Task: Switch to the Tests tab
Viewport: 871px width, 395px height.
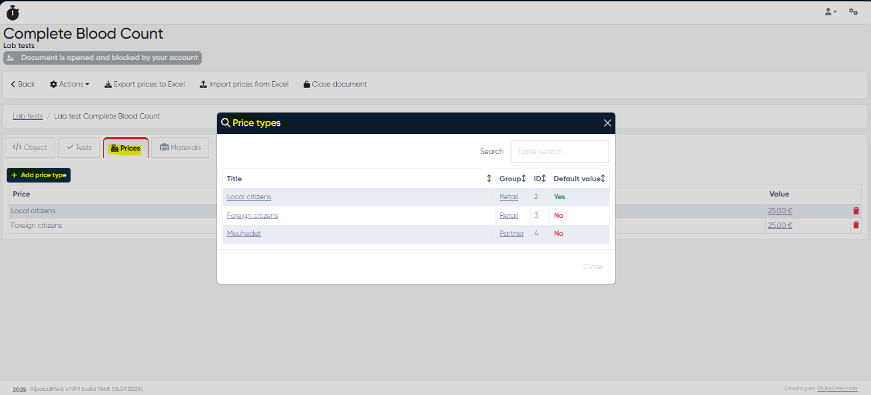Action: pos(79,148)
